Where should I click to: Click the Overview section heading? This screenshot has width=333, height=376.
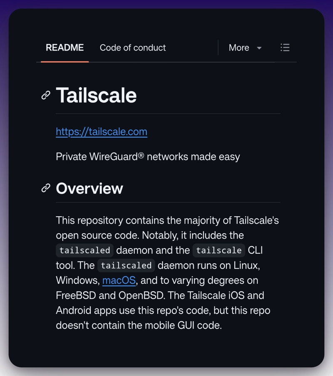pos(89,188)
